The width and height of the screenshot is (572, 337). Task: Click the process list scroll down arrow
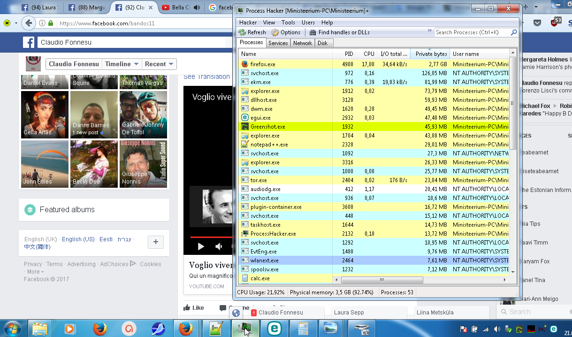click(x=512, y=272)
